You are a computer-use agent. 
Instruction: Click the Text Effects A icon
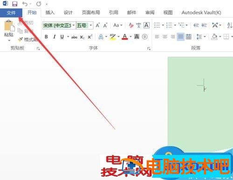[x=101, y=37]
